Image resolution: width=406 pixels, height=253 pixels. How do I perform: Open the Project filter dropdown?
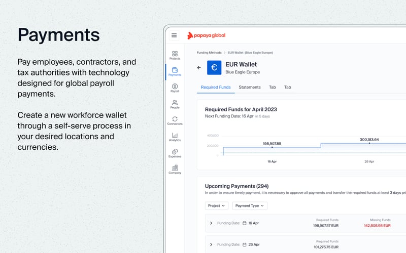coord(217,206)
